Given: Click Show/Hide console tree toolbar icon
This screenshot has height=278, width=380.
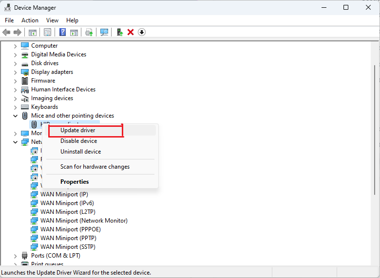Looking at the screenshot, I should point(33,32).
